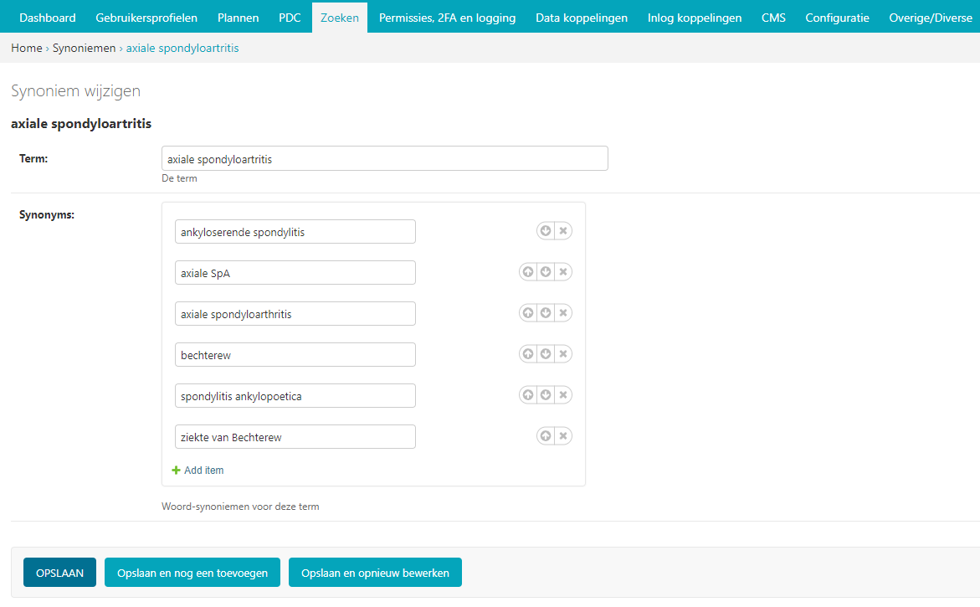This screenshot has height=607, width=980.
Task: Move 'axiale spondyloarthritis' synonym down
Action: 546,313
